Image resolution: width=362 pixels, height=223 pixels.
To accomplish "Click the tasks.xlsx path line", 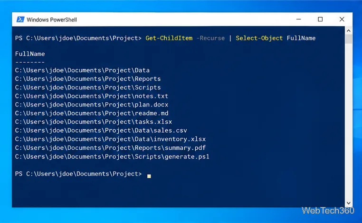I will pyautogui.click(x=94, y=122).
